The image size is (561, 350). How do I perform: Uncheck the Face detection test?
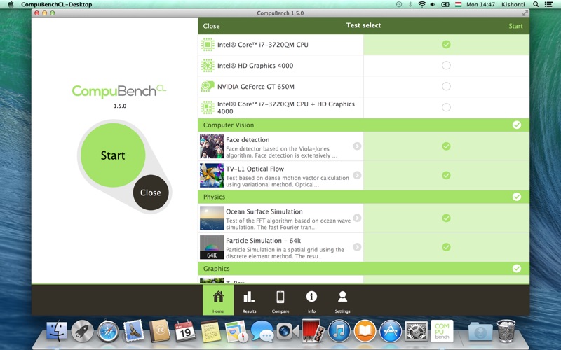[x=446, y=146]
